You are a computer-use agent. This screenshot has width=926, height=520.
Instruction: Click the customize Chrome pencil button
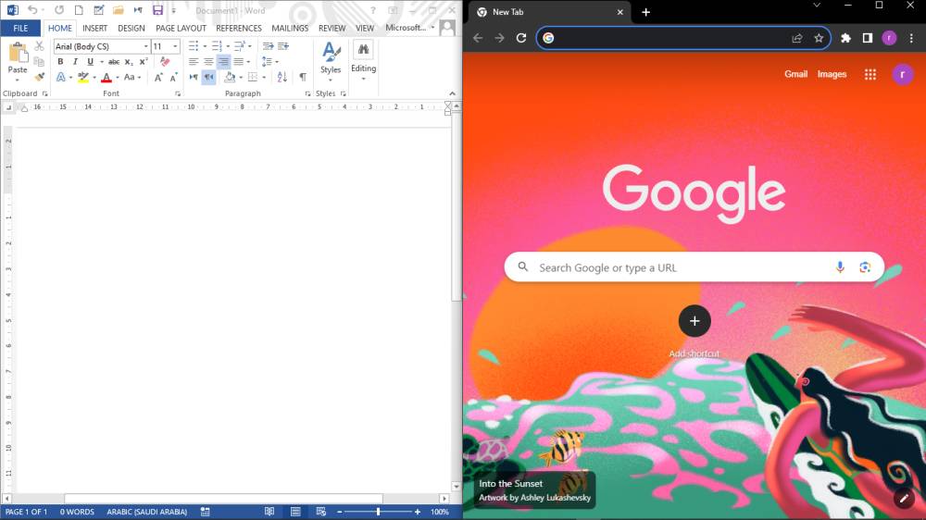tap(904, 499)
